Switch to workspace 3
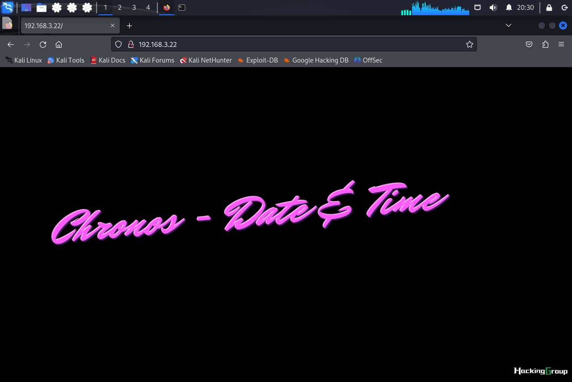Viewport: 572px width, 382px height. tap(134, 8)
